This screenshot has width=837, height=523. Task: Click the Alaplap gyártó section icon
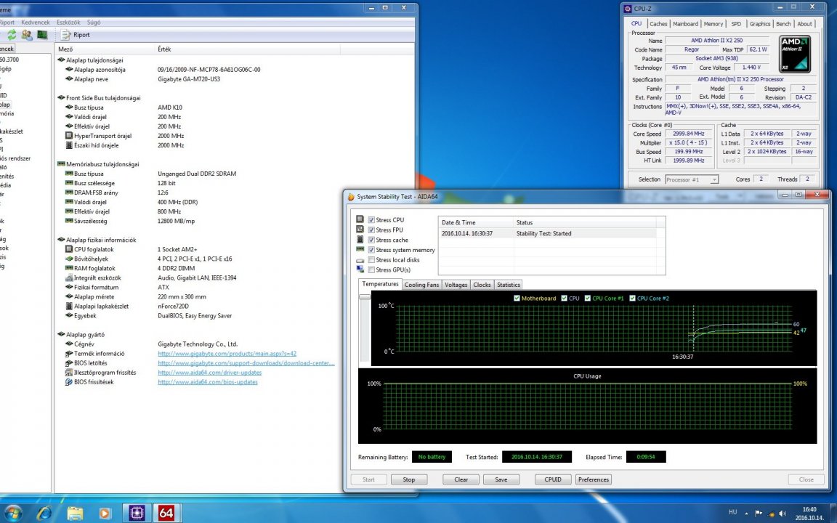(61, 334)
